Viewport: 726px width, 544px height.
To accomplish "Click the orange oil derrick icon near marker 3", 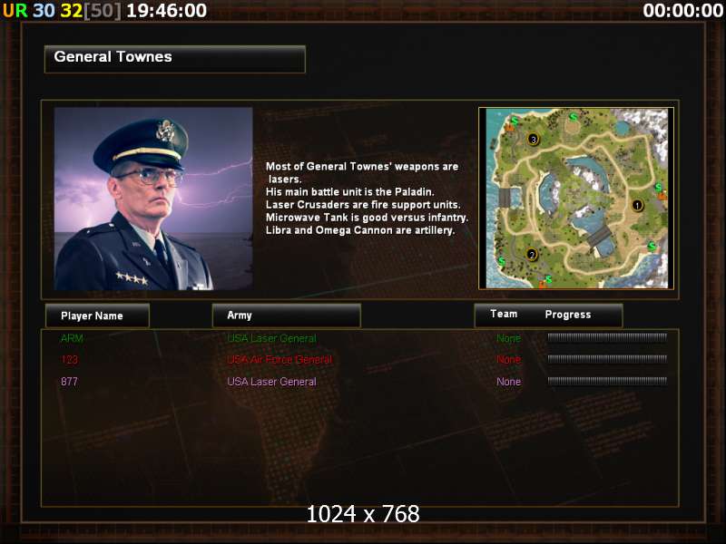I will (509, 127).
